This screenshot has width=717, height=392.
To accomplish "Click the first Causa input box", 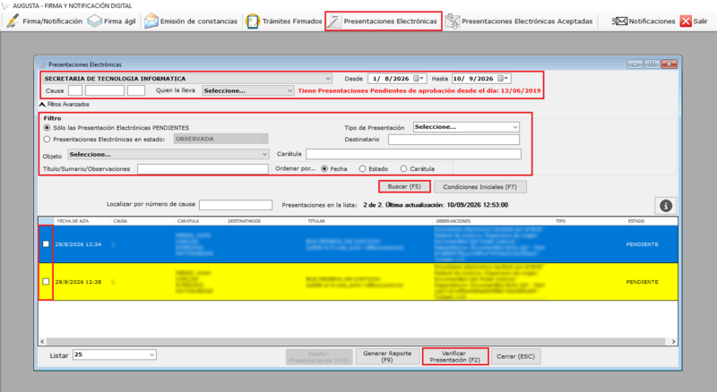I will [x=75, y=90].
